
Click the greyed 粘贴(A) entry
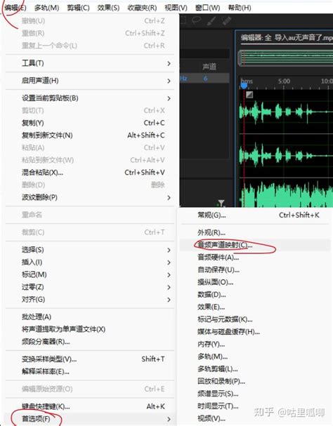point(90,148)
